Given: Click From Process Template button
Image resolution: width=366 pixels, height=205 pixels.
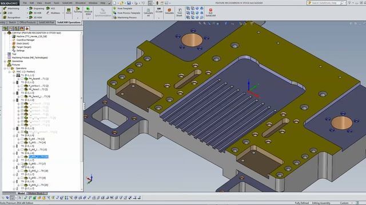Looking at the screenshot, I should (127, 13).
